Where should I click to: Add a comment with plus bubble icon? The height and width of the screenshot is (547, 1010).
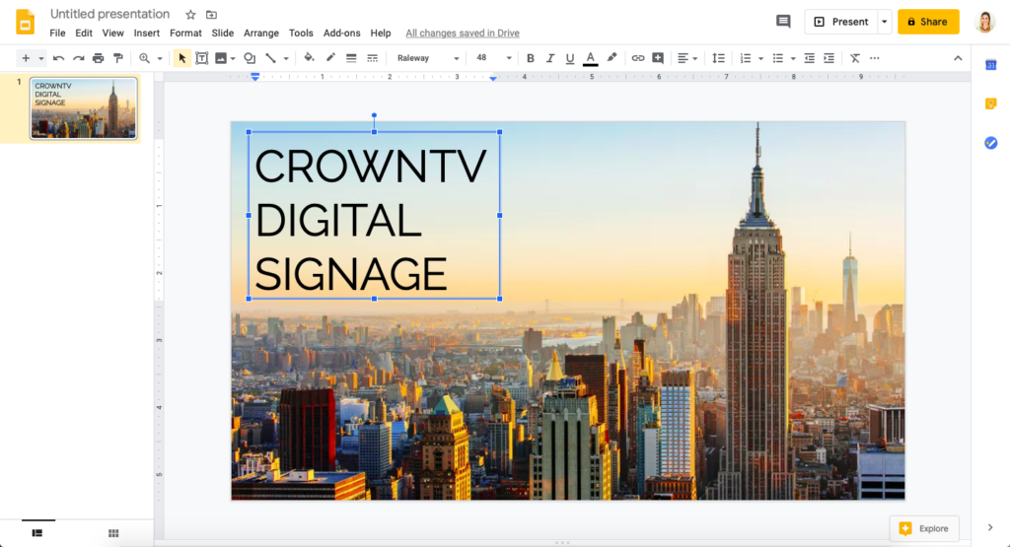click(658, 58)
